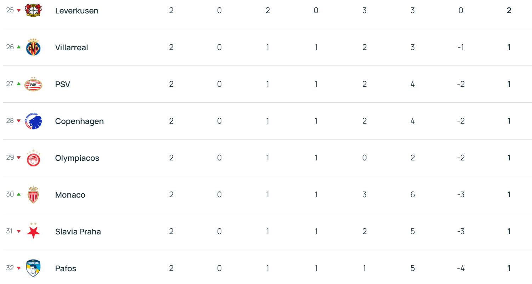Open the Slavia Praha team name
This screenshot has height=284, width=532.
[78, 232]
